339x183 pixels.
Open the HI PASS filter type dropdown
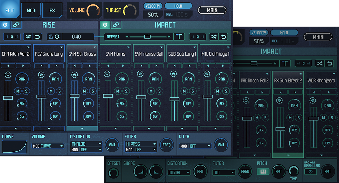[x=141, y=144]
